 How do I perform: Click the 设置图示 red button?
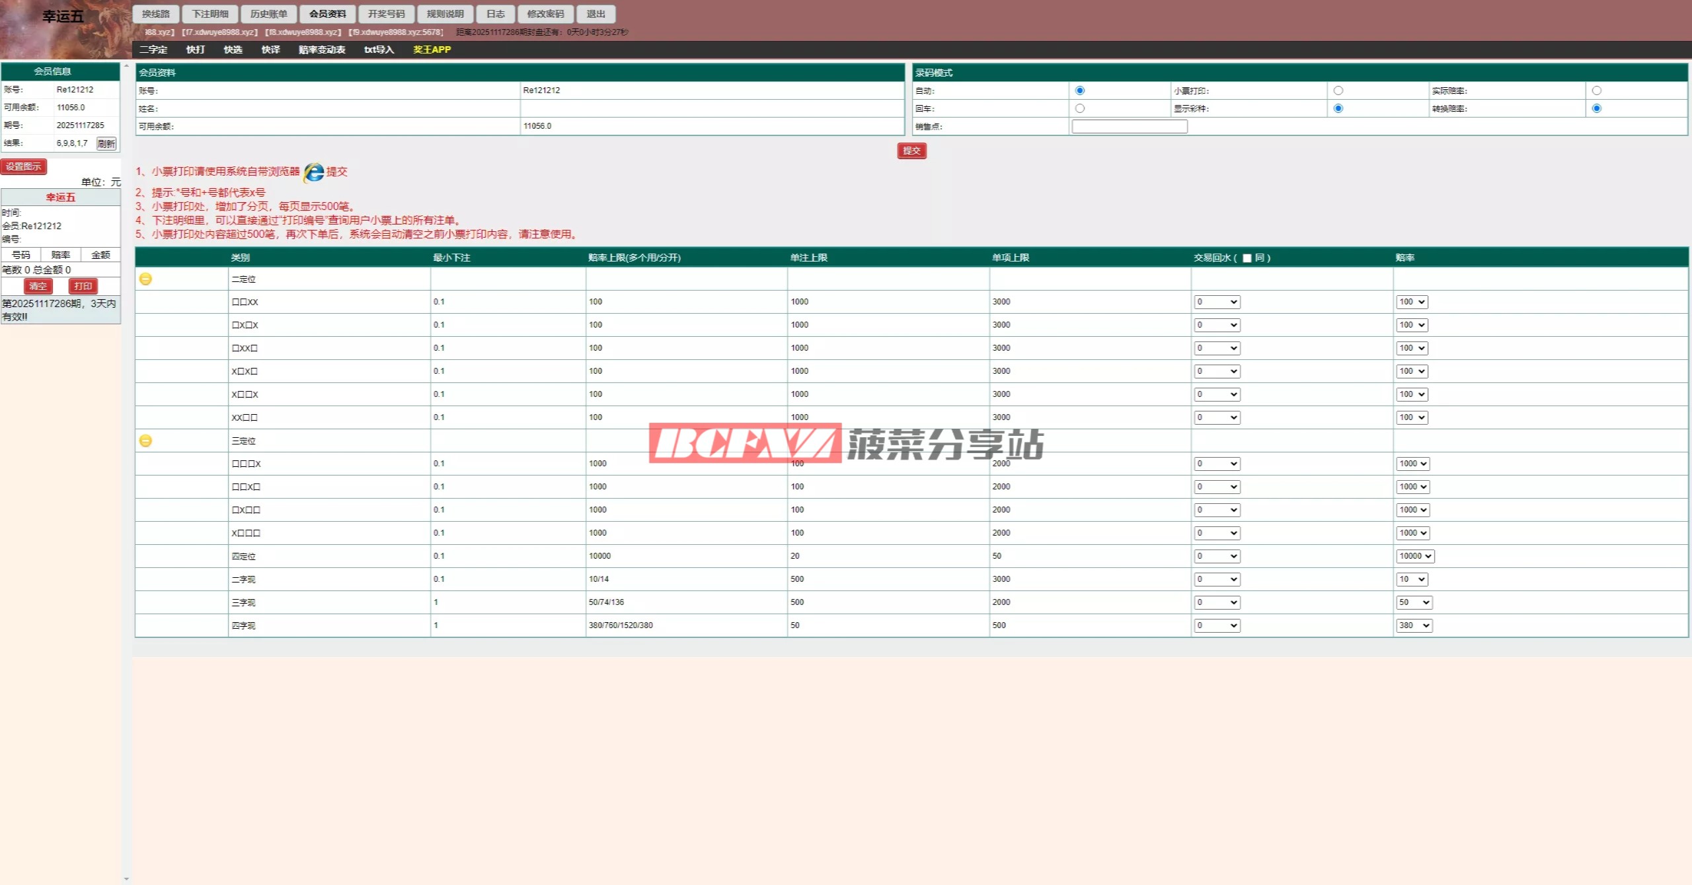[24, 166]
